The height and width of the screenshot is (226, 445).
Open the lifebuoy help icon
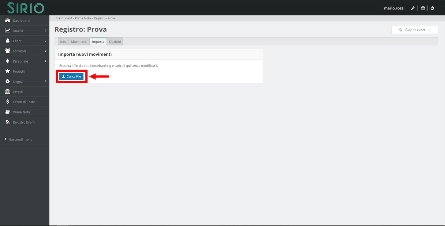[423, 8]
